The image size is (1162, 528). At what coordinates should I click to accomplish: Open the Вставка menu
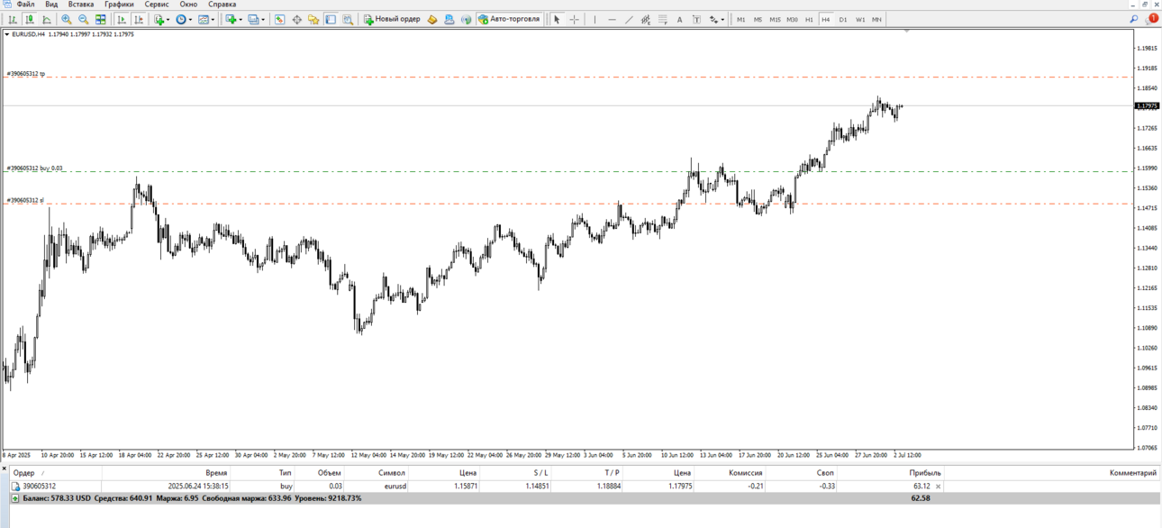click(81, 5)
